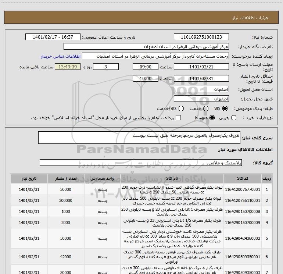Click the response deadline hour 09:00

click(146, 67)
